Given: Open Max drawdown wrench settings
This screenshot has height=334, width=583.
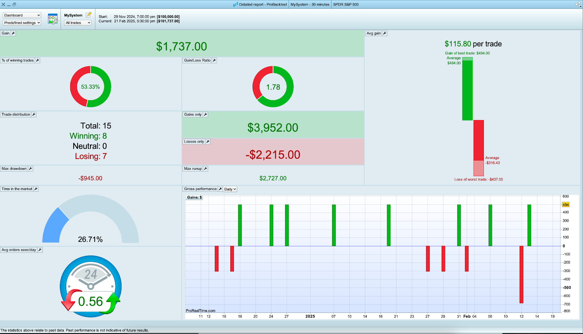Looking at the screenshot, I should 31,169.
